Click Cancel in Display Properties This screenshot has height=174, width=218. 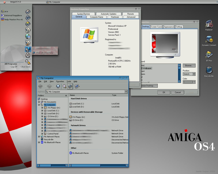pyautogui.click(x=178, y=92)
